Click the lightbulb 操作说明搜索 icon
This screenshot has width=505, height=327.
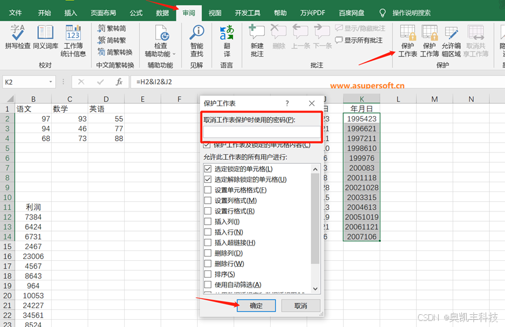pyautogui.click(x=382, y=13)
